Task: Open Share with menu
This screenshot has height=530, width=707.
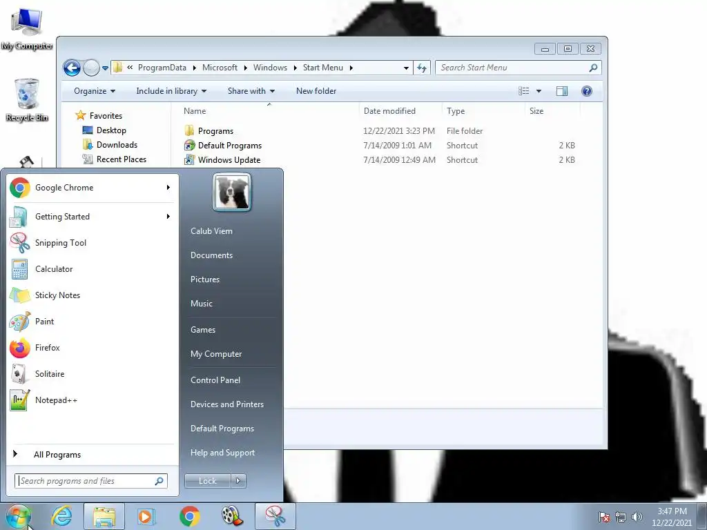Action: point(251,91)
